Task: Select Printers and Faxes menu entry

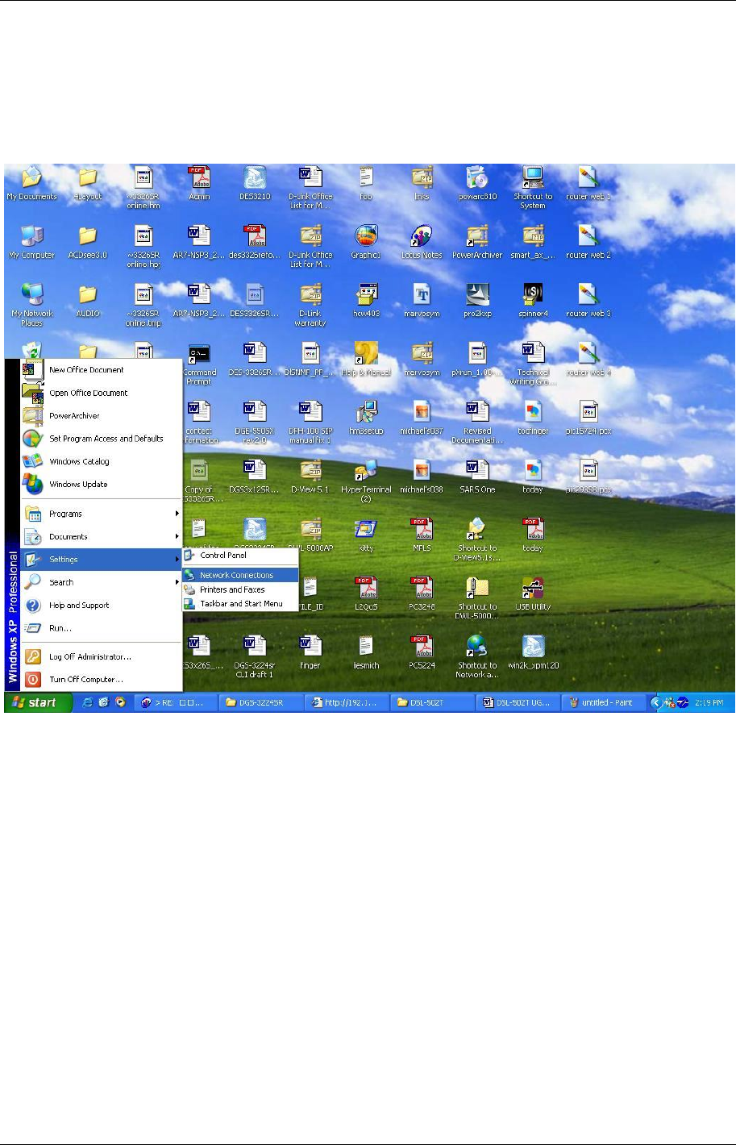Action: [240, 589]
